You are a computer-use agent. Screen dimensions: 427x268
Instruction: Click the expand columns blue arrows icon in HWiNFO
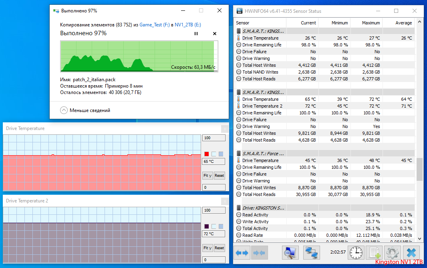click(242, 253)
